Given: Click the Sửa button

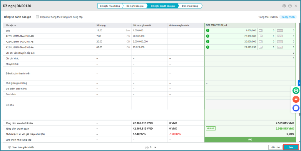Looking at the screenshot, I should 291,147.
